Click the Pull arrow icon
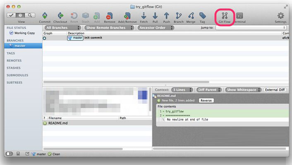Image resolution: width=292 pixels, height=165 pixels. (x=155, y=16)
